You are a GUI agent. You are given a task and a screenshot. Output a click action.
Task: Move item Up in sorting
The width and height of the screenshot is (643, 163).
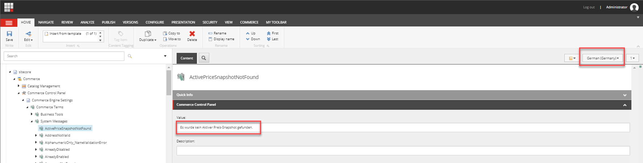[251, 33]
